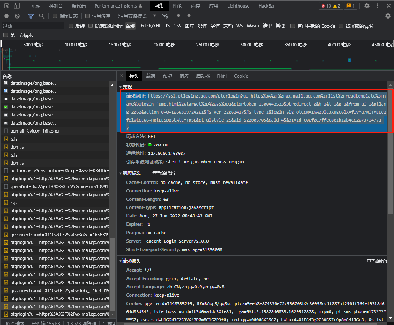Click the record network log button
The image size is (394, 325).
coord(6,16)
